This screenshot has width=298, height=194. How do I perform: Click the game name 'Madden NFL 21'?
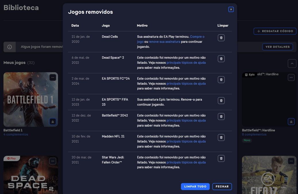coord(113,136)
